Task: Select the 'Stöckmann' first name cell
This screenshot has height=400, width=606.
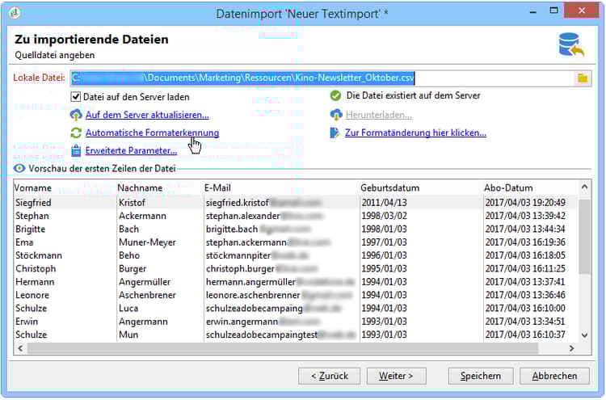Action: tap(65, 255)
